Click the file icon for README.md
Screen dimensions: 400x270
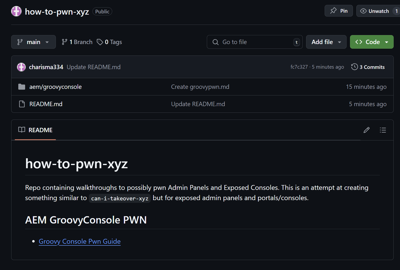[22, 104]
